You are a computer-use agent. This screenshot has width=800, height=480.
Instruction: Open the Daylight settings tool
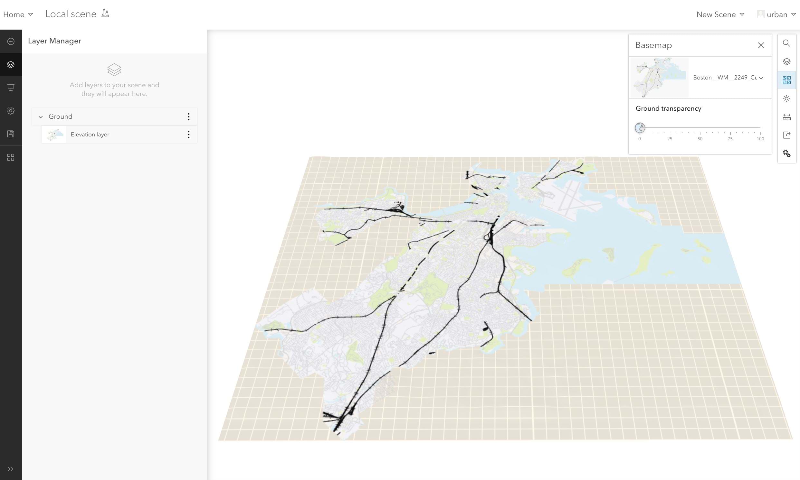787,98
